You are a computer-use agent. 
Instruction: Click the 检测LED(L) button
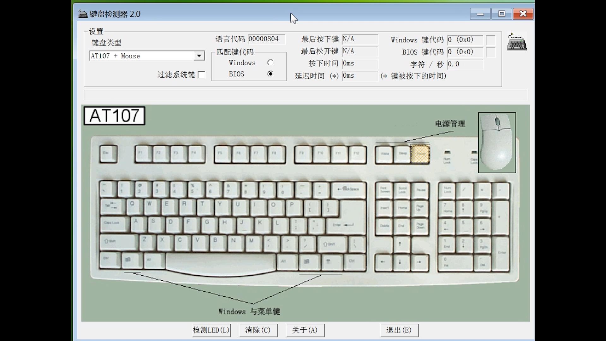(x=211, y=330)
